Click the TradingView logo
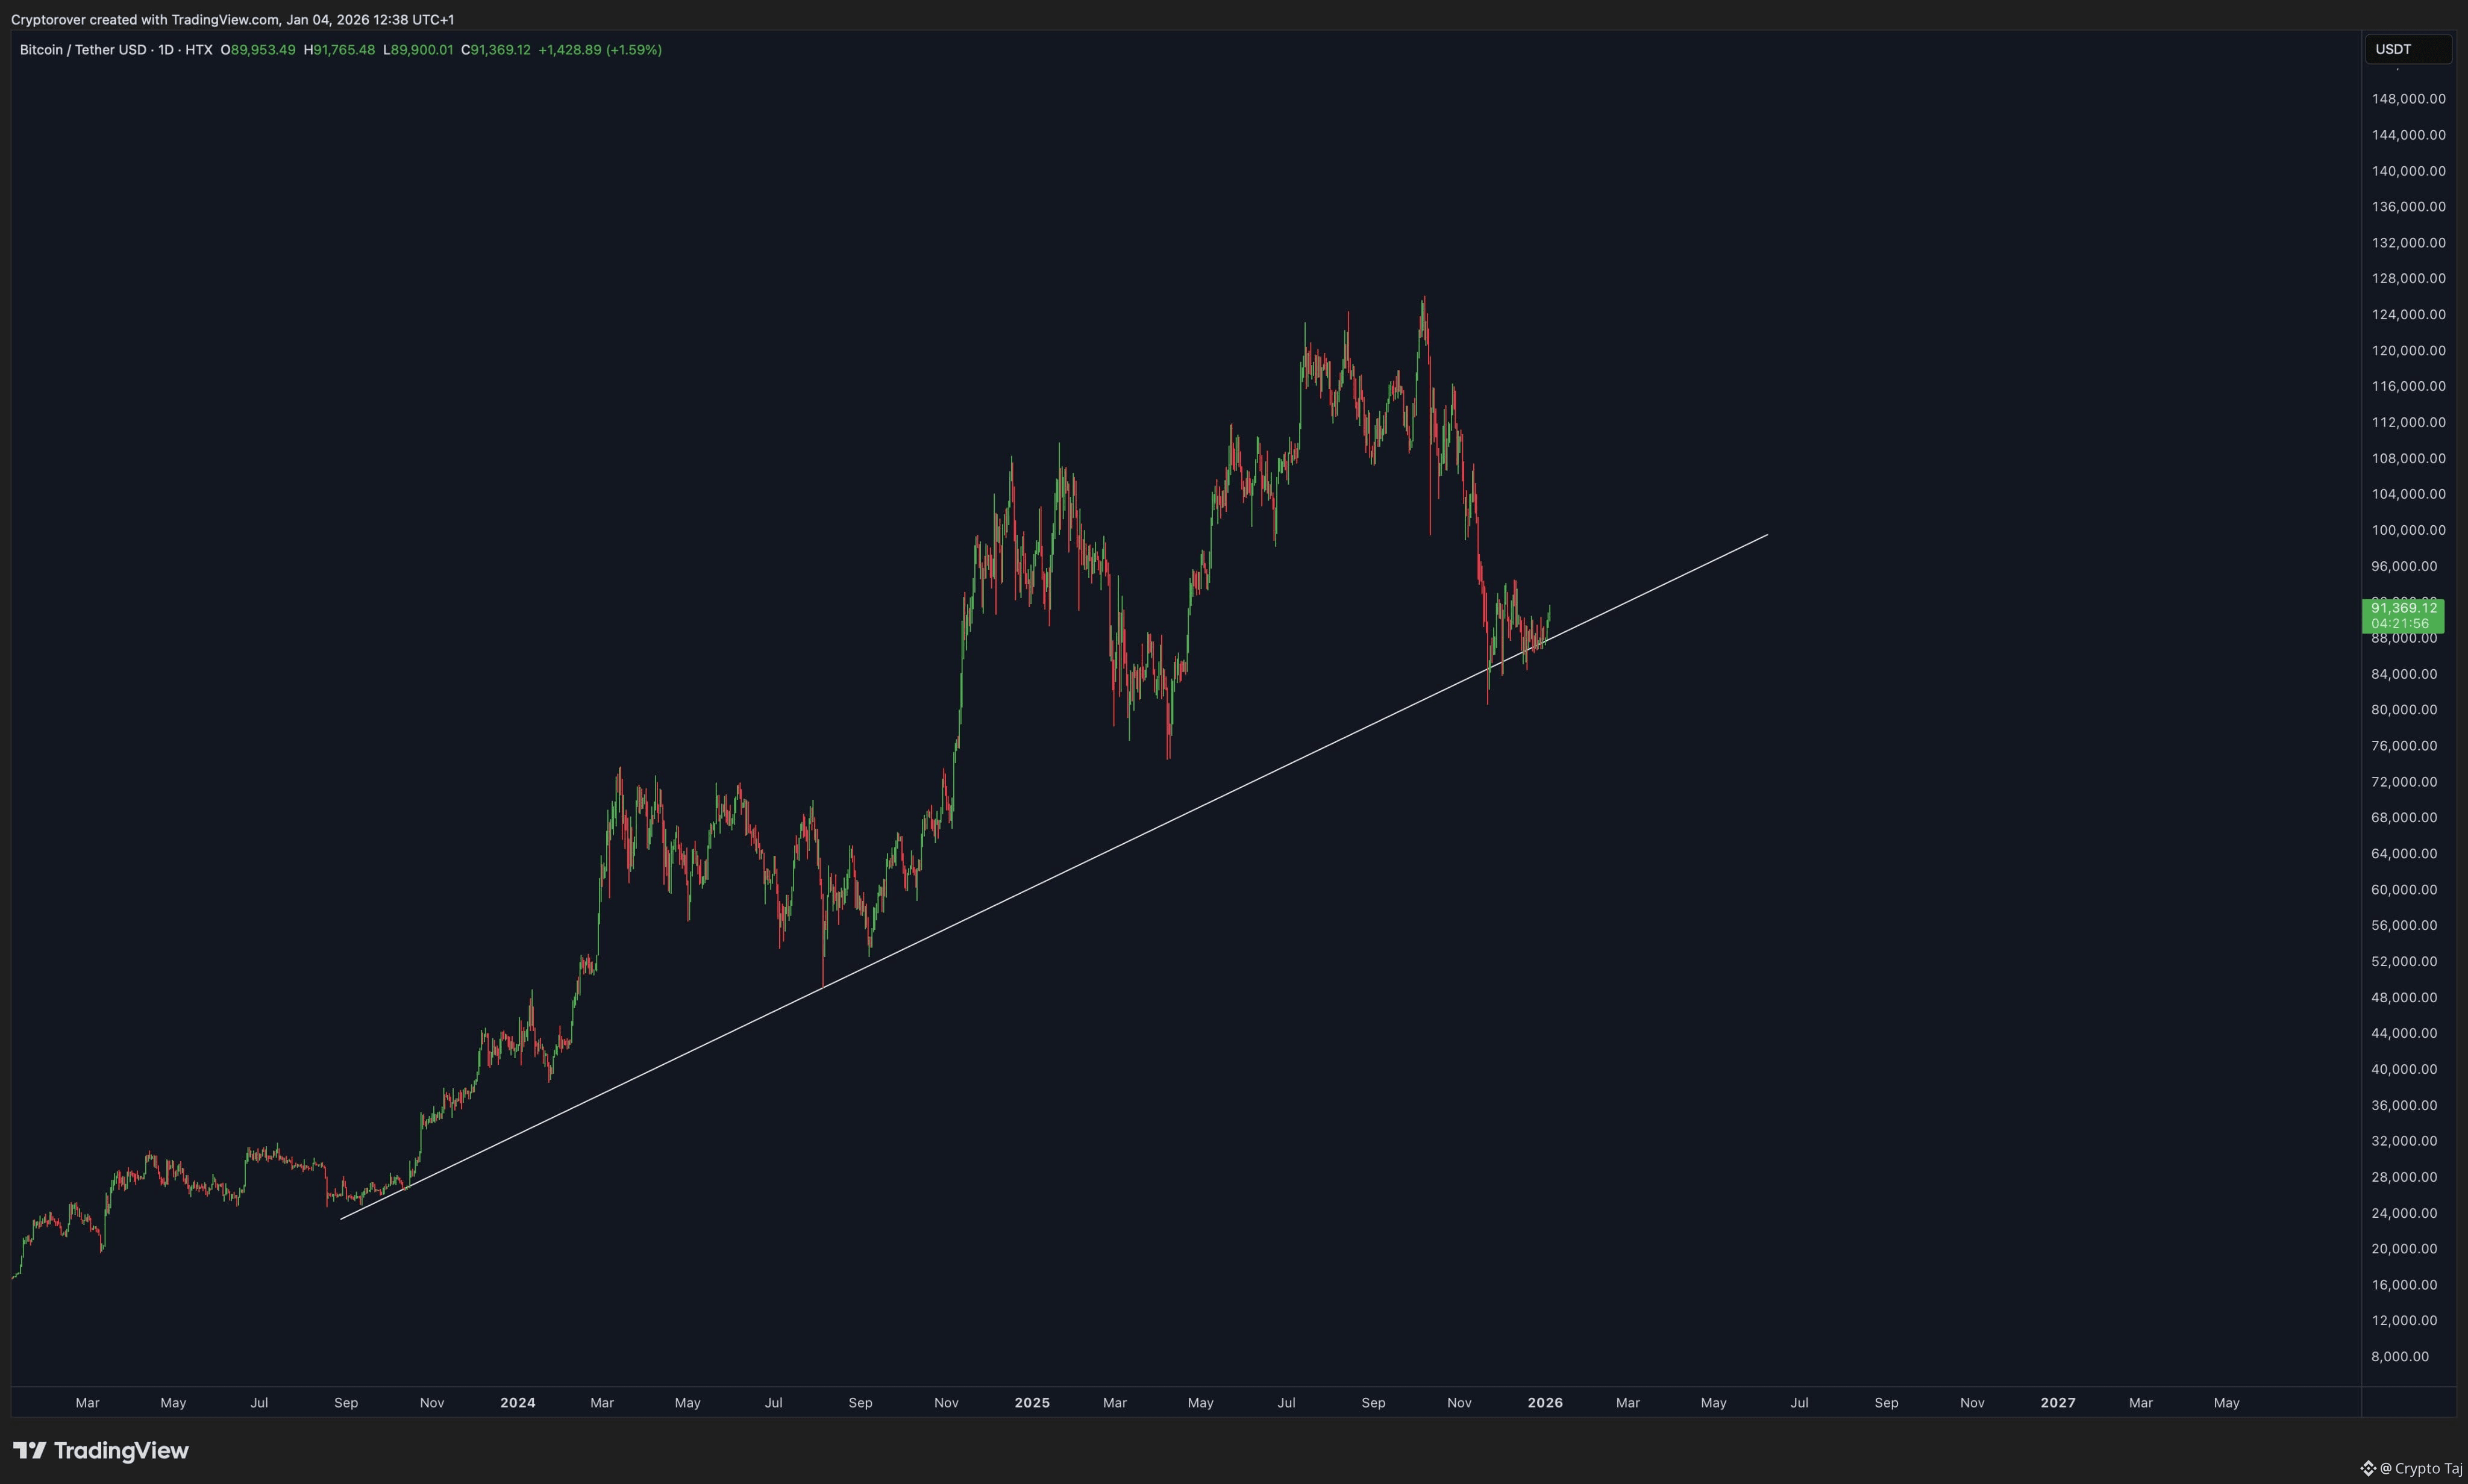 point(101,1450)
